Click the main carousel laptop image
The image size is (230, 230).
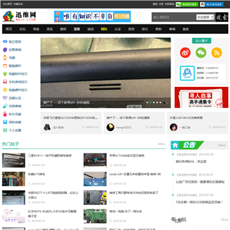tap(105, 73)
